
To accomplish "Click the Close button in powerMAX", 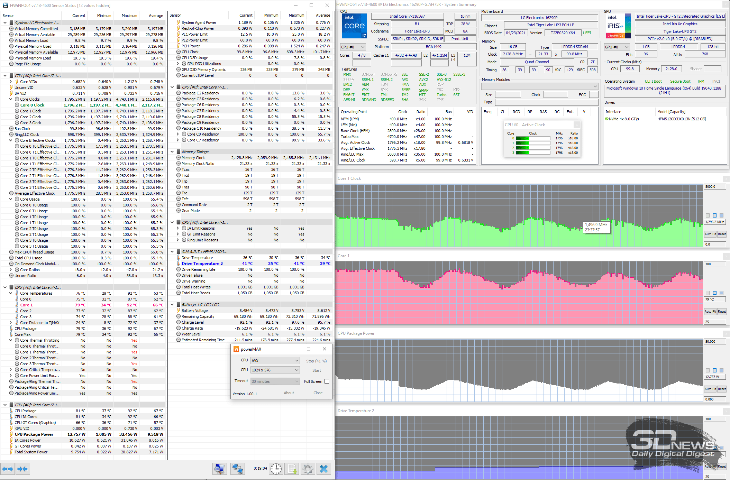I will click(318, 393).
